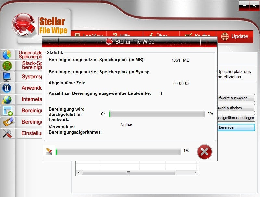Click the left scroll arrow in drive list
The width and height of the screenshot is (260, 197).
79,173
